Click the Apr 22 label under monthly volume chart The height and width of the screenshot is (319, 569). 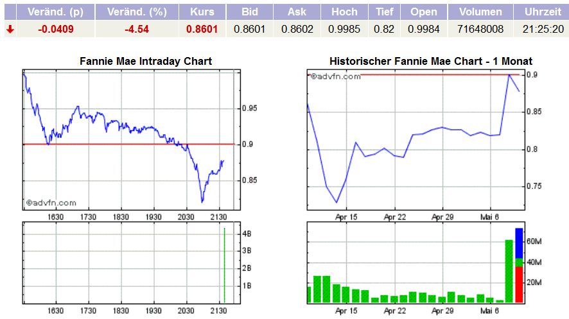[x=395, y=311]
